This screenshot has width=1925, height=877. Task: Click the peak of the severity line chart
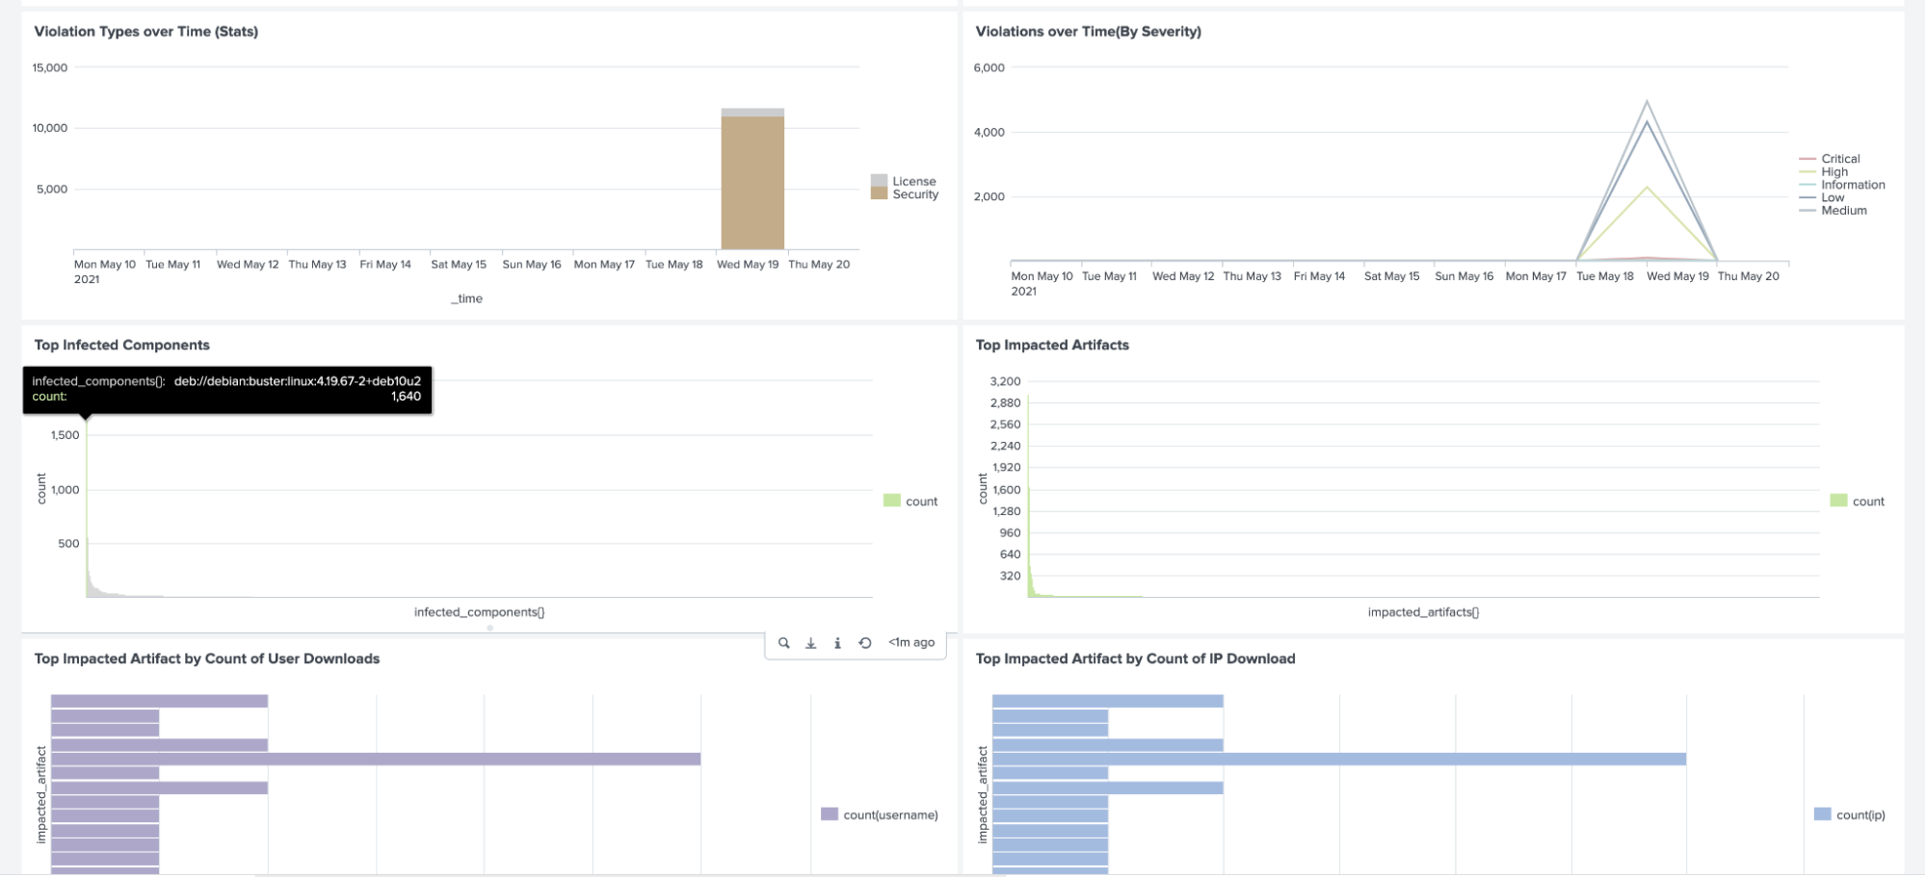[1648, 102]
